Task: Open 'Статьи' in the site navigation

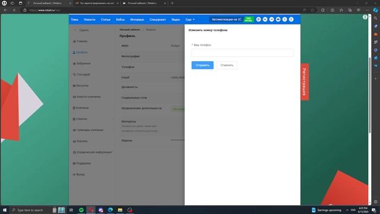Action: pos(106,20)
